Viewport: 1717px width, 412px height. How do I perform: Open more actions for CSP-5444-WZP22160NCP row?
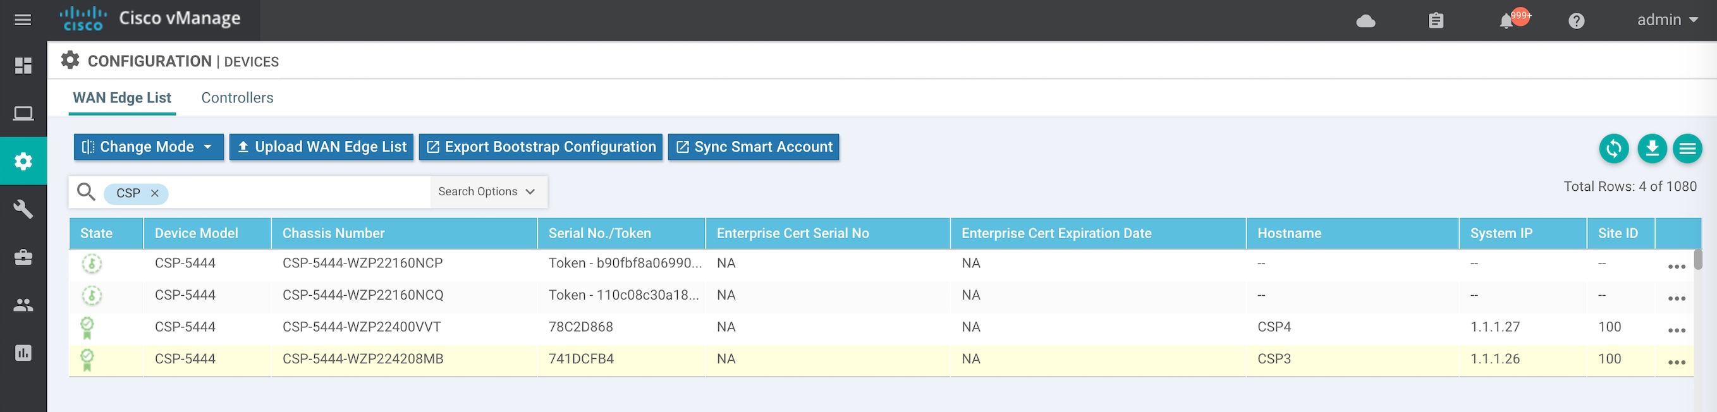1677,267
